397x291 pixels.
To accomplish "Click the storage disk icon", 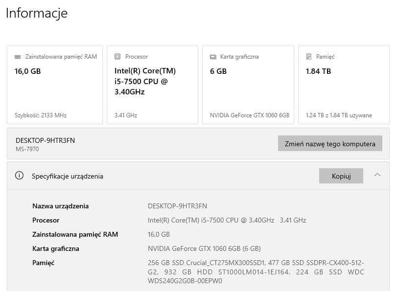I will point(308,56).
